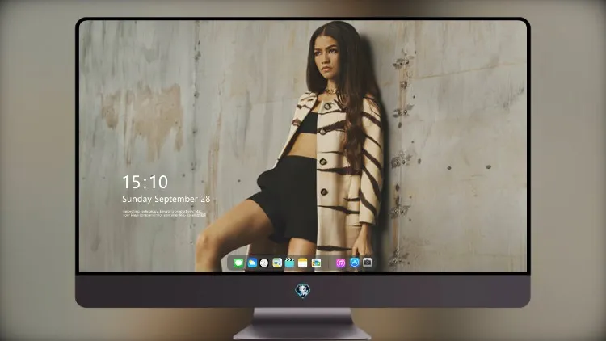Click the Sunday September 28 date text

166,199
